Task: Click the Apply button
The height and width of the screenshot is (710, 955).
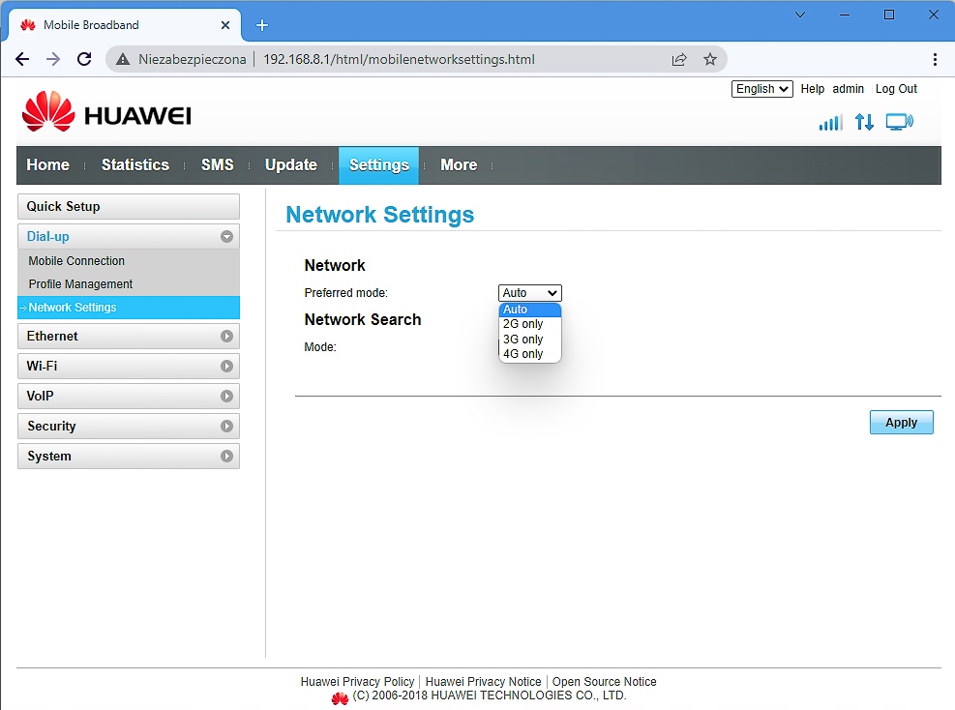Action: pyautogui.click(x=901, y=422)
